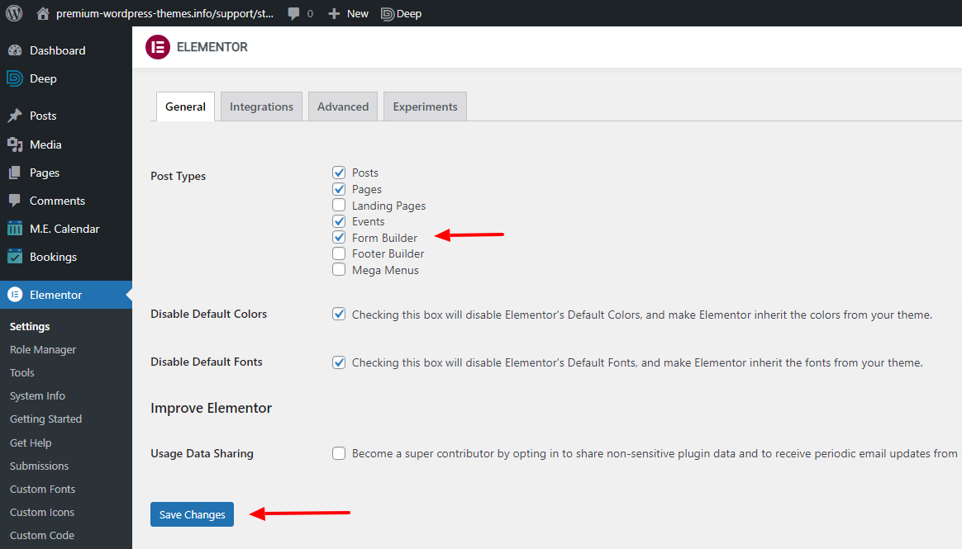Image resolution: width=962 pixels, height=549 pixels.
Task: Switch to the Experiments tab
Action: pos(425,106)
